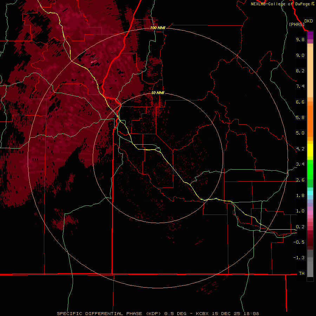Select the 4.2 value on the scale

tap(300, 149)
